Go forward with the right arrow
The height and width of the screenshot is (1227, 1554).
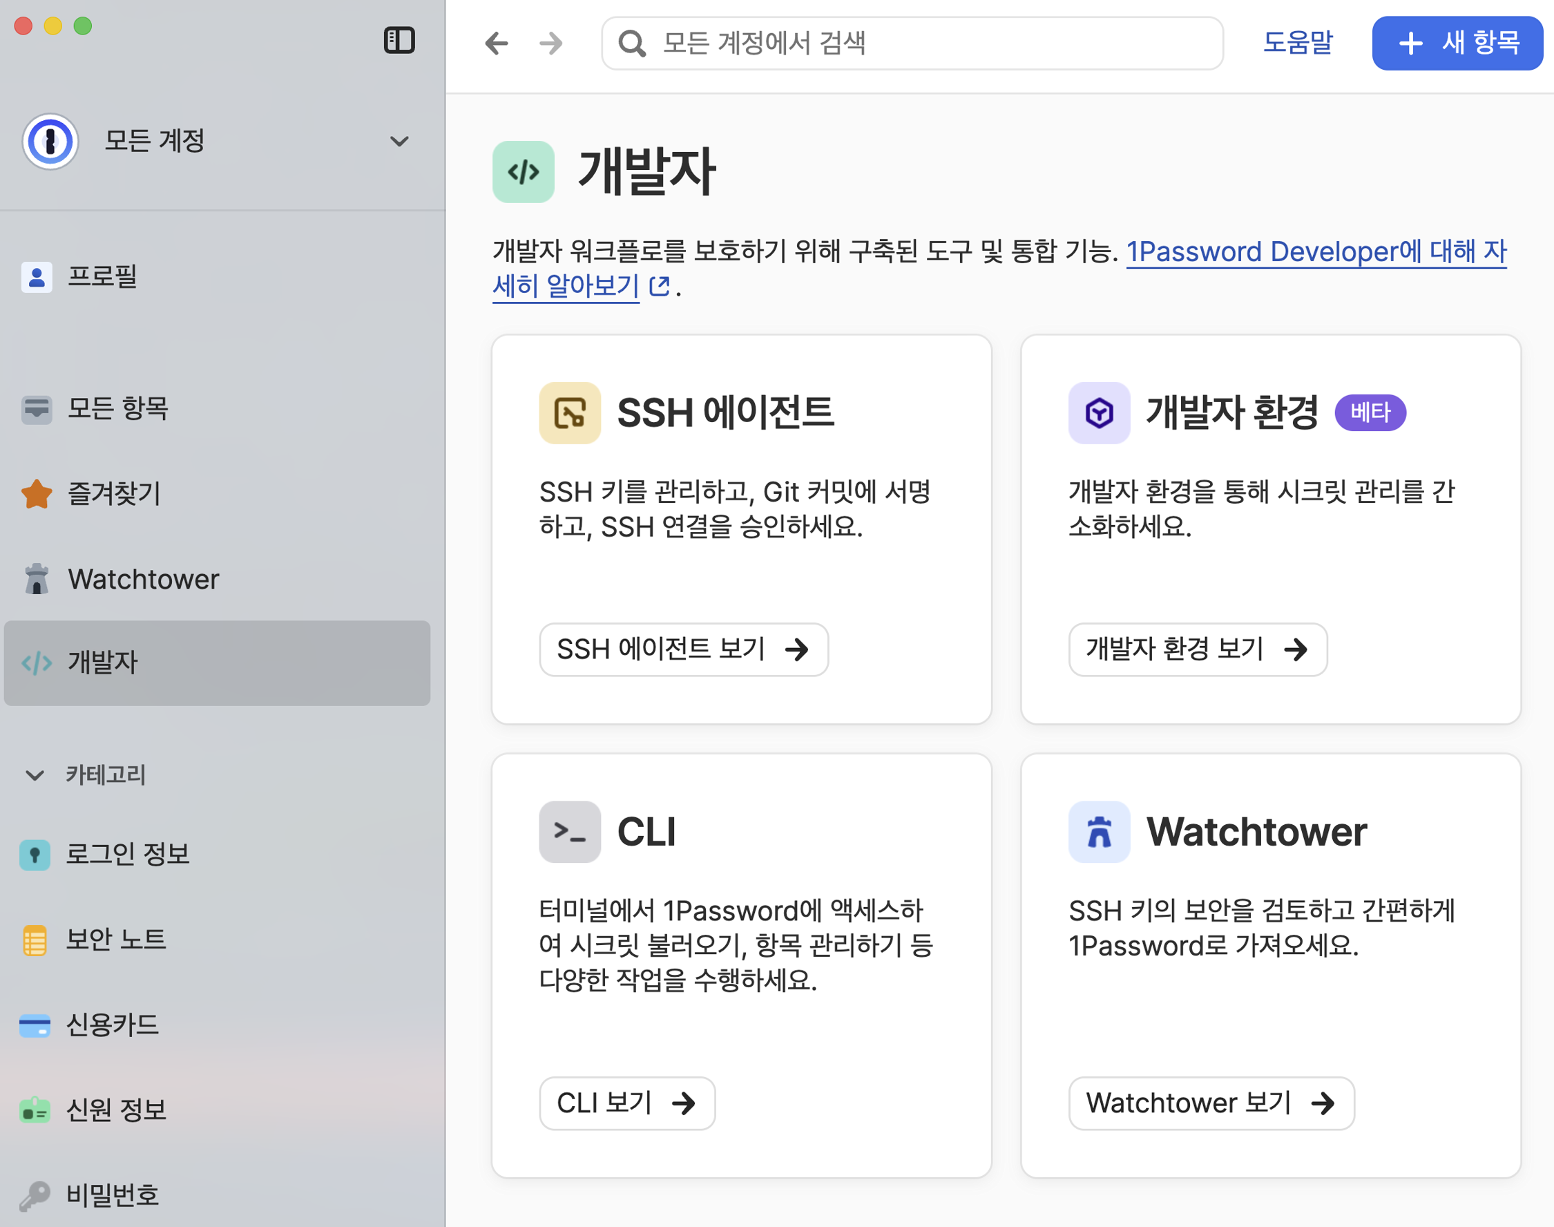[550, 43]
